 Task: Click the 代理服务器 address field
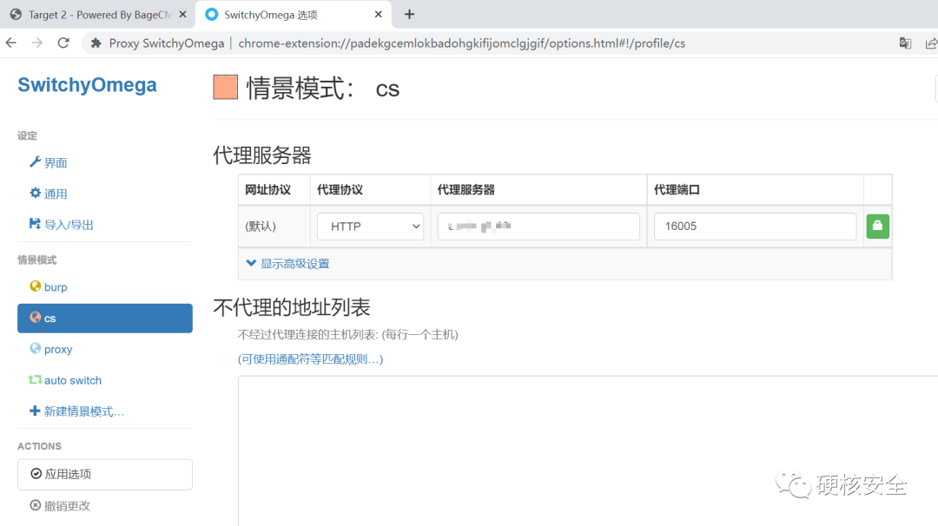click(x=538, y=227)
